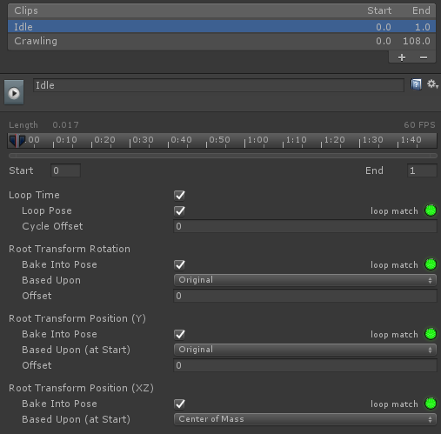Disable the Loop Time checkbox
The height and width of the screenshot is (434, 441).
(180, 195)
